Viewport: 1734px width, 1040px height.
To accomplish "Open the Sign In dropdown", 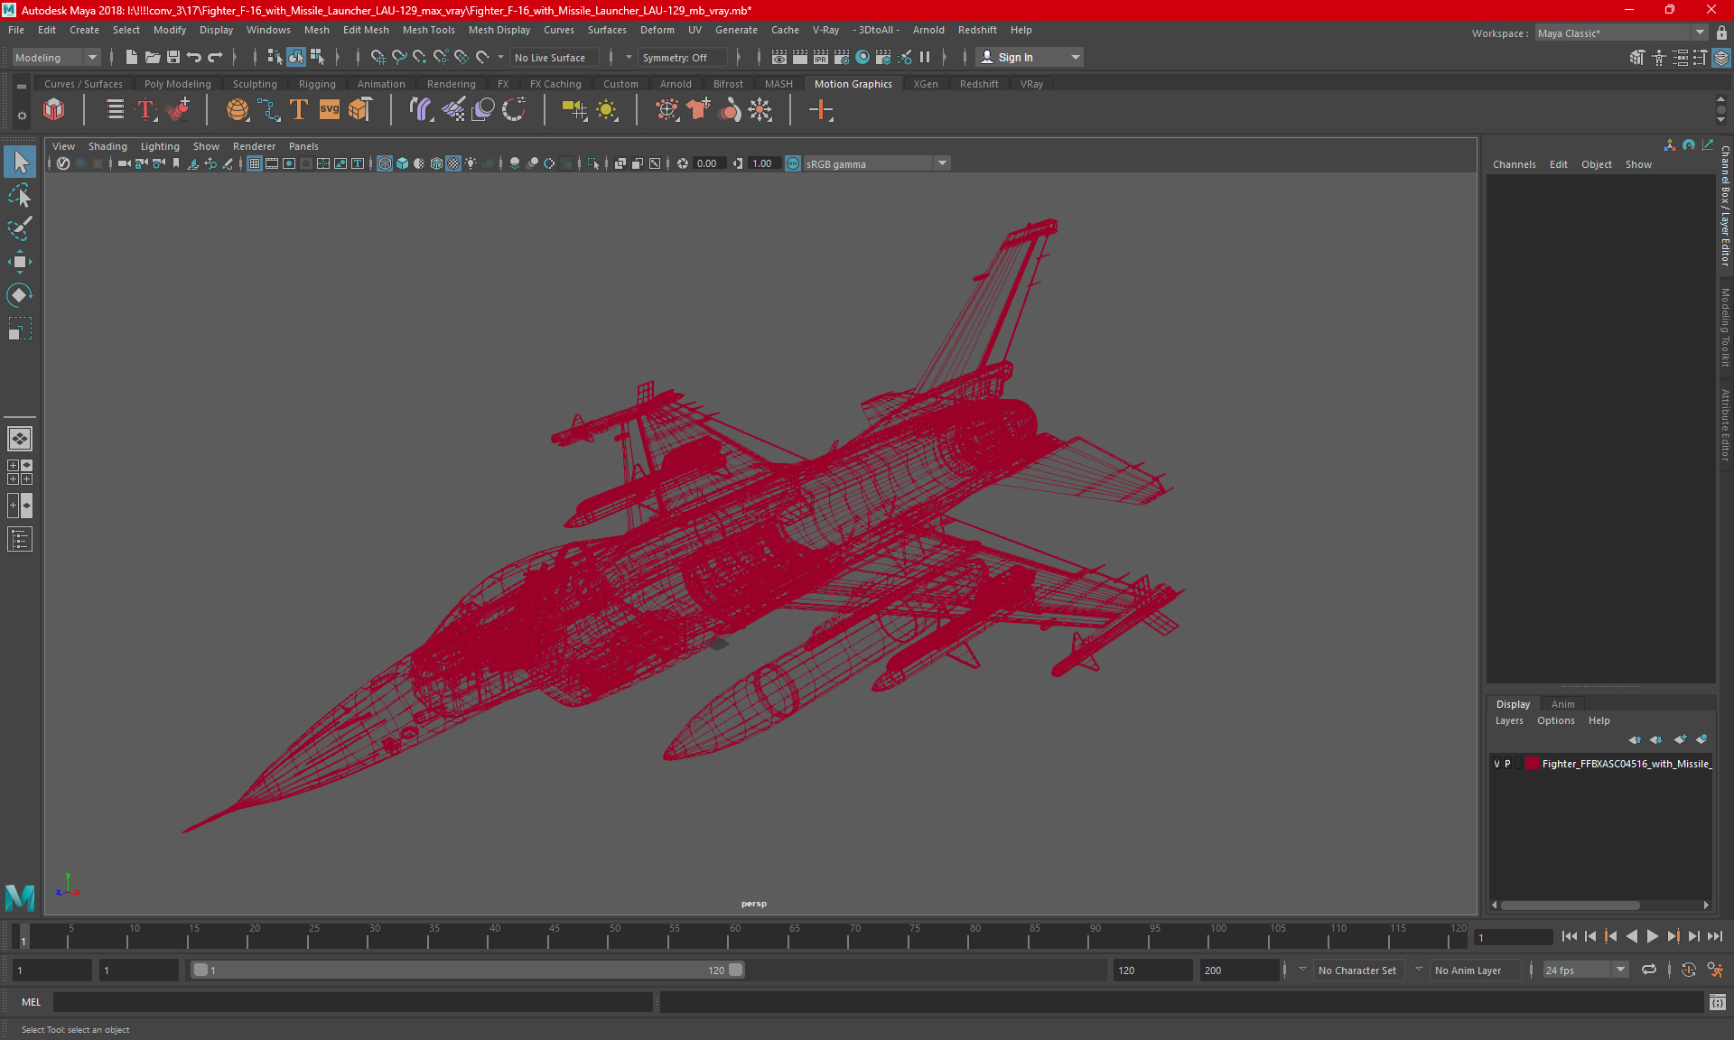I will (x=1030, y=57).
